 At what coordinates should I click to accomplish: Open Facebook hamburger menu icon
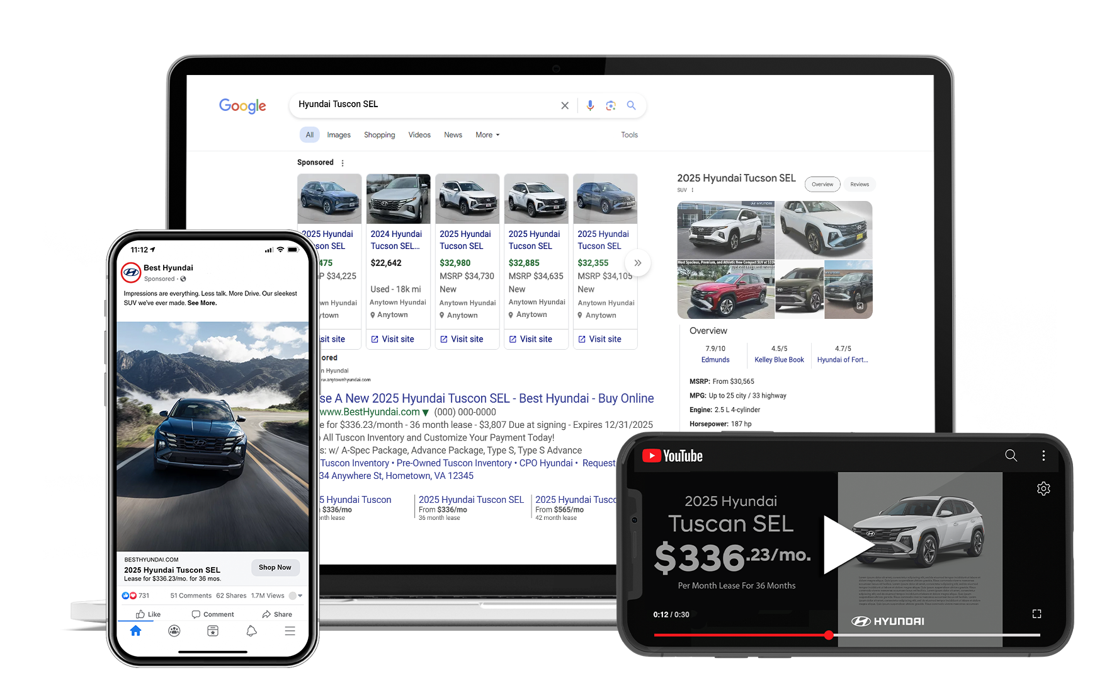[x=290, y=631]
